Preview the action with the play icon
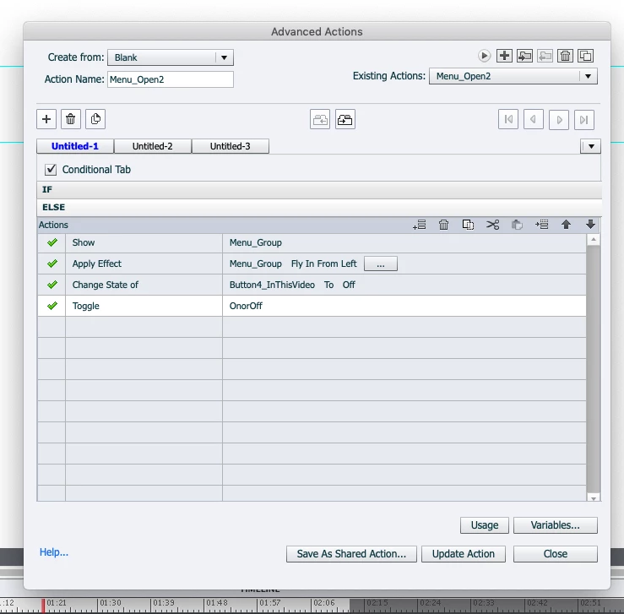Screen dimensions: 624x614 coord(484,56)
